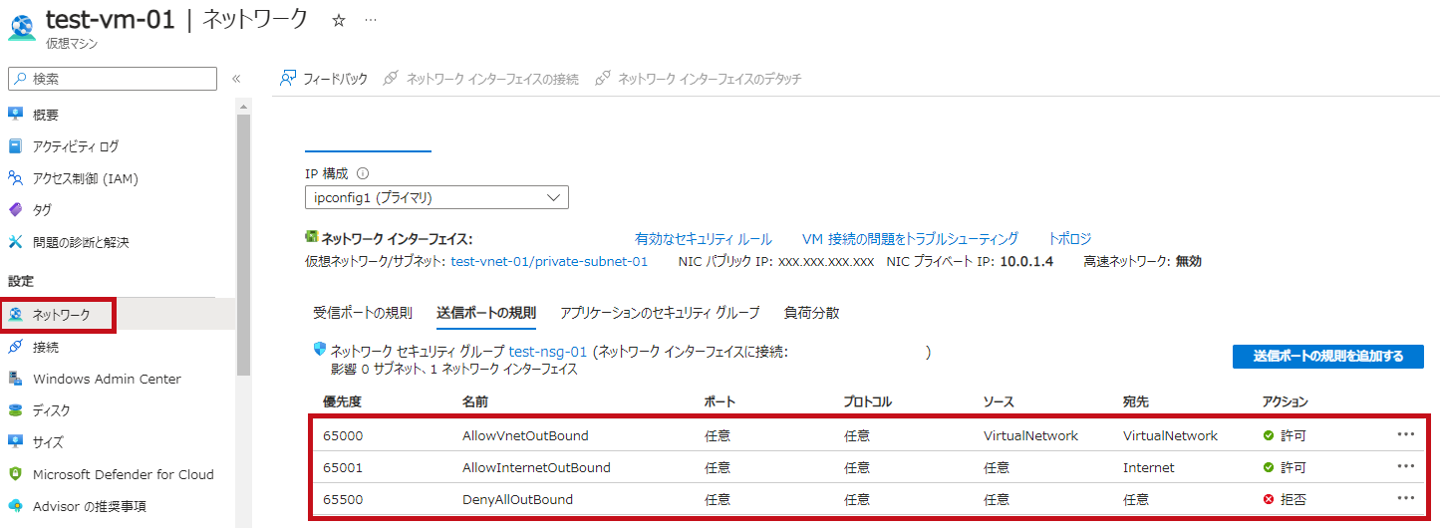Open アクティビティ ログ in the sidebar
The image size is (1440, 528).
point(76,146)
